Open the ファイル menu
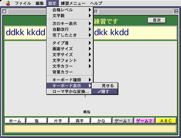Image resolution: width=181 pixels, height=138 pixels. click(x=23, y=3)
